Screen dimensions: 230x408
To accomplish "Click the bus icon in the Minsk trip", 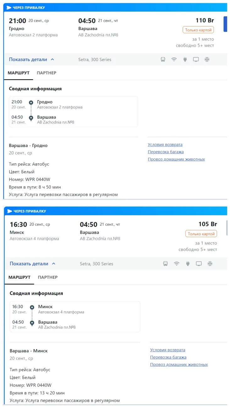I will (x=166, y=264).
